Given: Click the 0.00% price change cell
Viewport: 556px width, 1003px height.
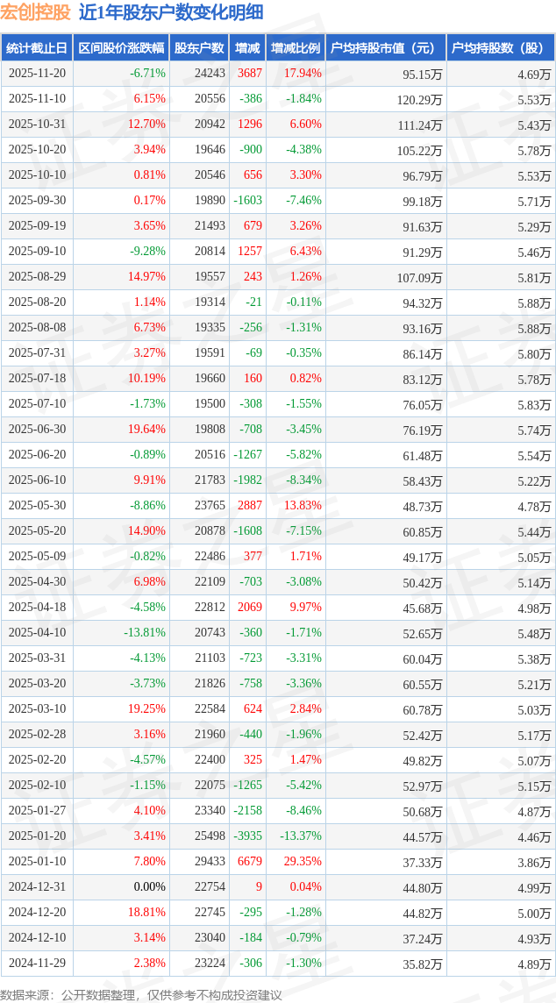Looking at the screenshot, I should pos(149,887).
